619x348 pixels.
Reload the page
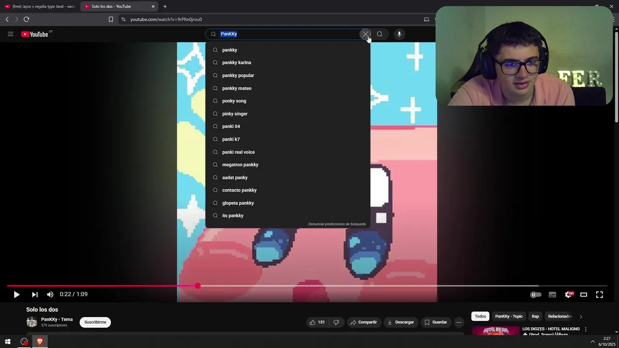(x=26, y=19)
